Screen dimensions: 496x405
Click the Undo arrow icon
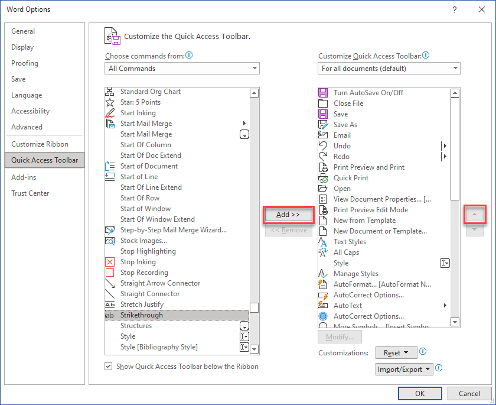[x=323, y=146]
